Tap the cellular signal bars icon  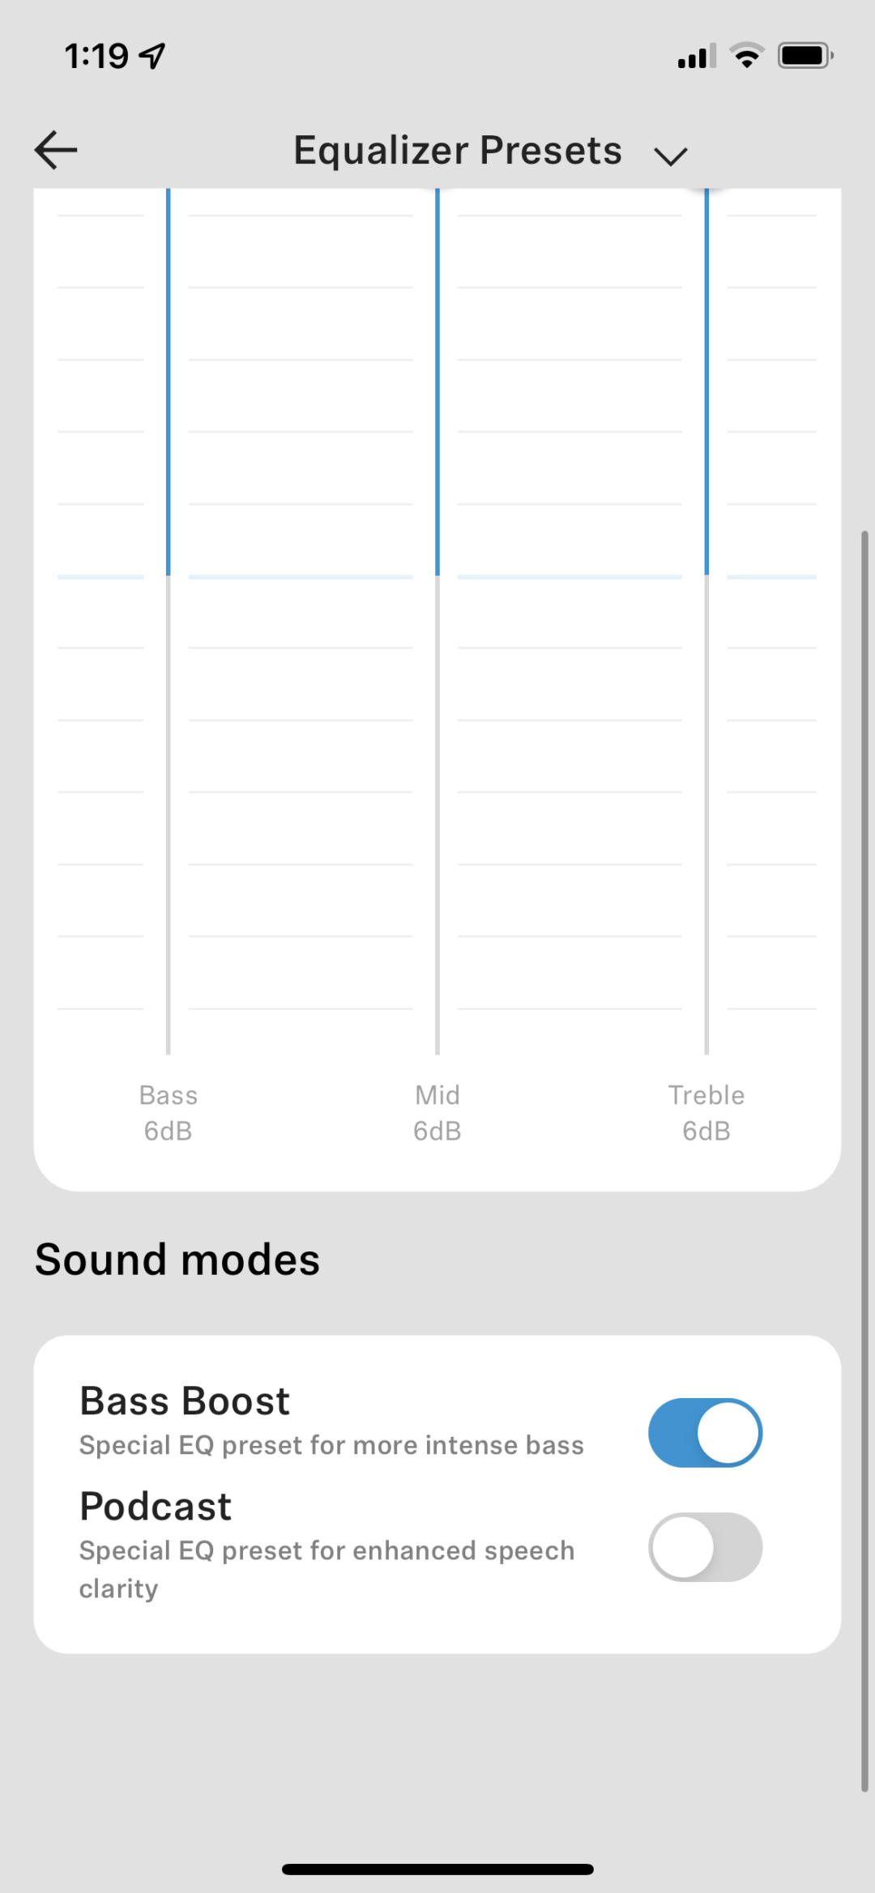coord(697,57)
